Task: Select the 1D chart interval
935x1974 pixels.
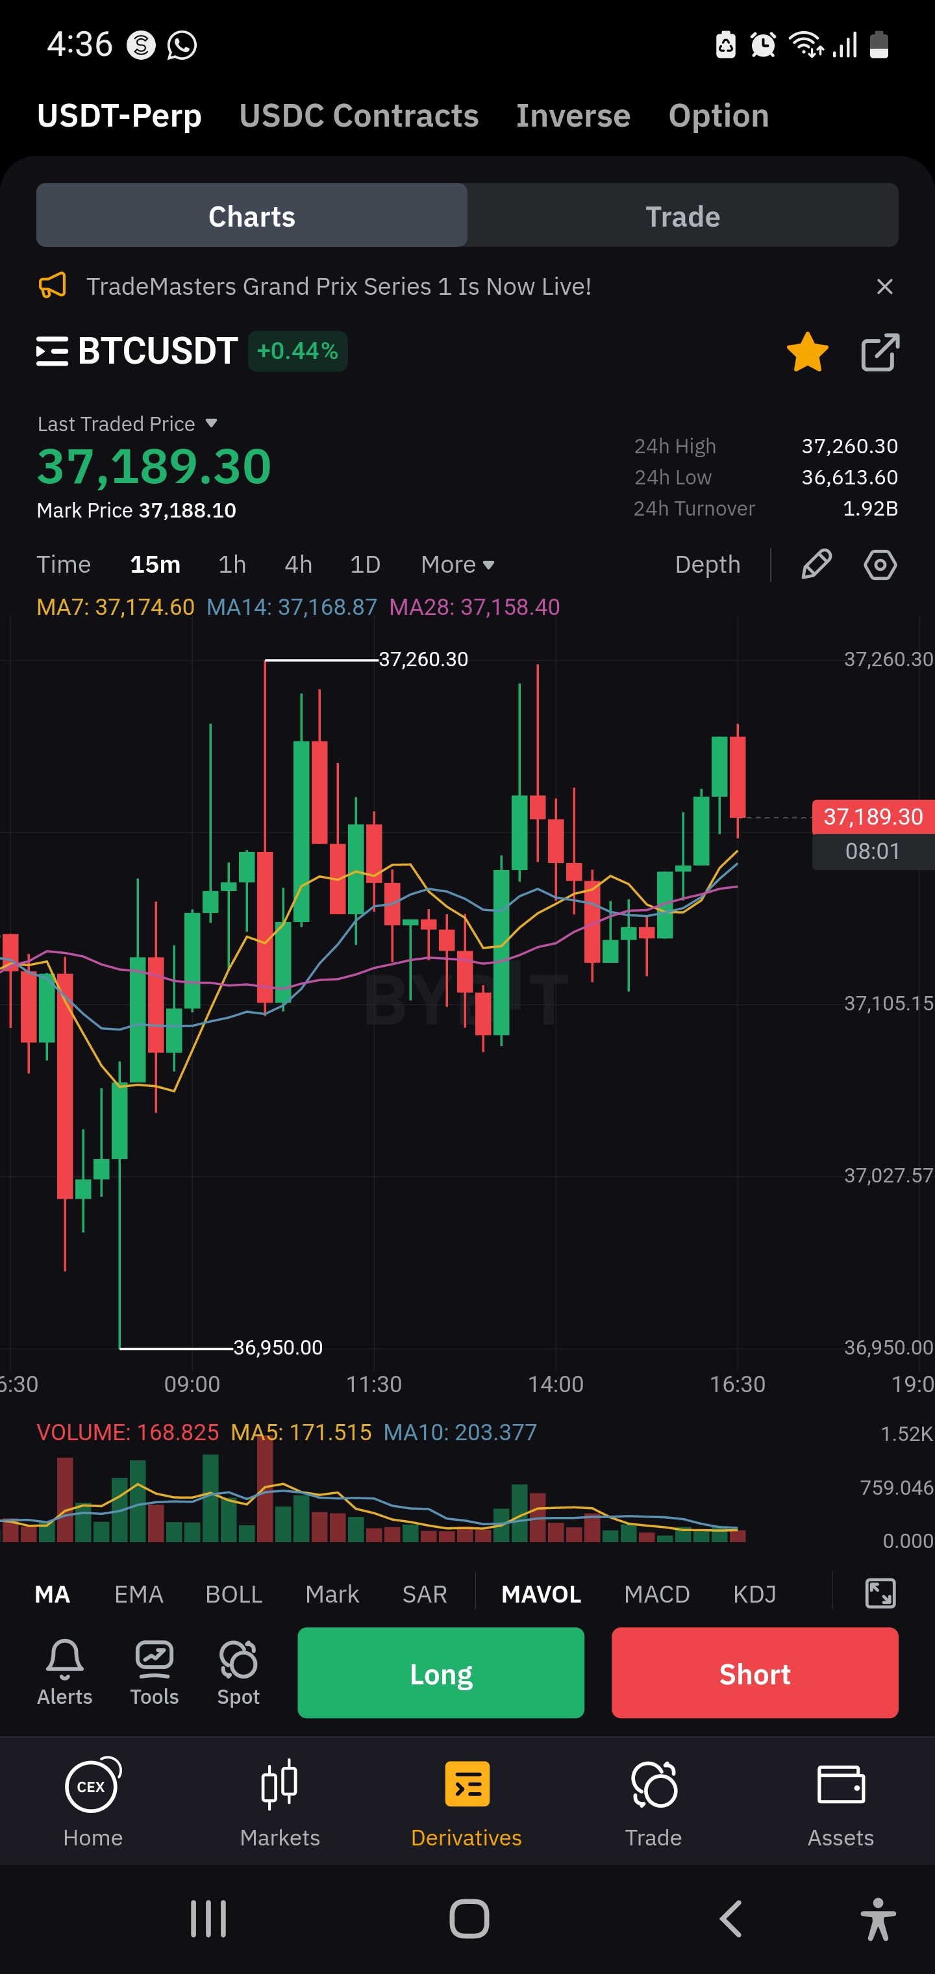Action: pyautogui.click(x=365, y=565)
